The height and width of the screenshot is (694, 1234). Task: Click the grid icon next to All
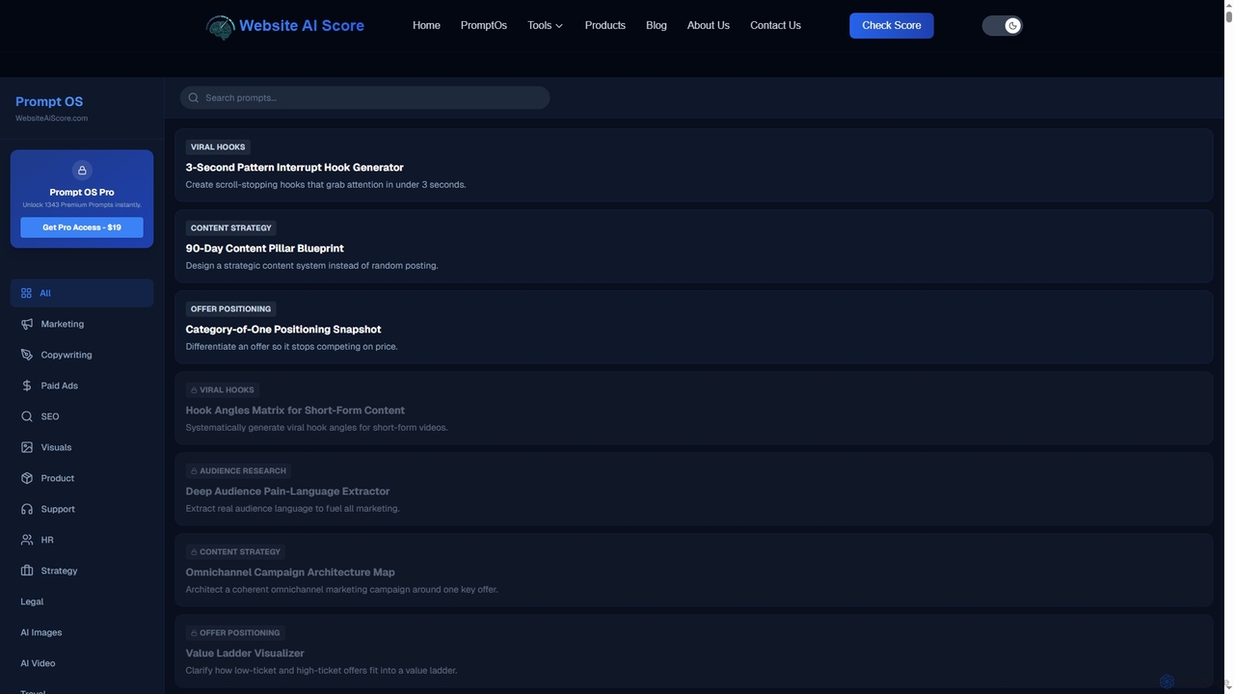coord(26,293)
